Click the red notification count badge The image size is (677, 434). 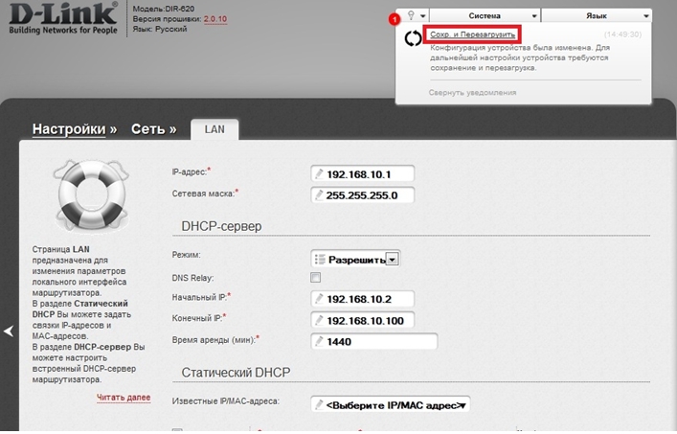tap(394, 19)
